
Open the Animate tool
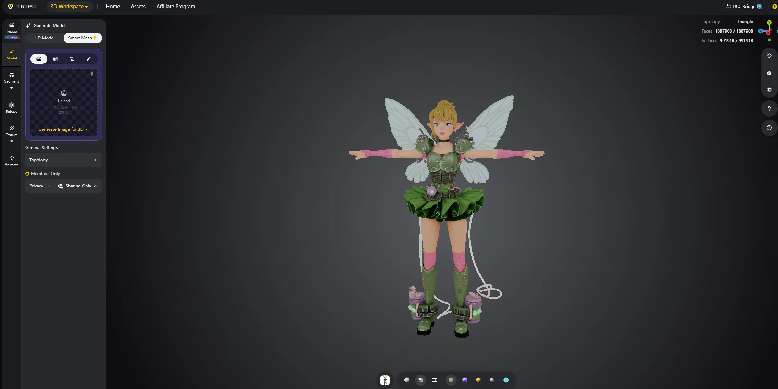click(x=12, y=161)
